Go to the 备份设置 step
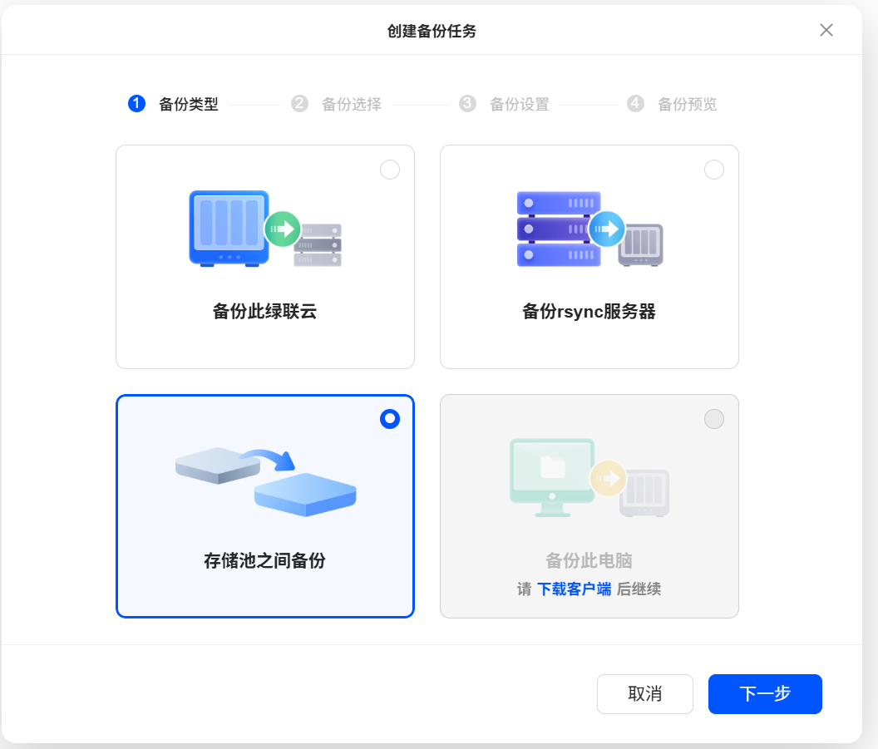This screenshot has width=878, height=749. point(519,105)
